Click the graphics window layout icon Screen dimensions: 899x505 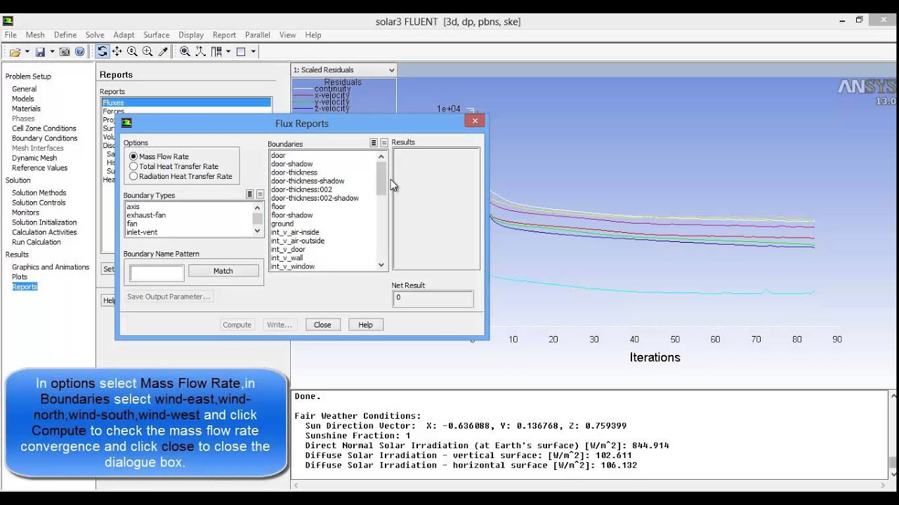pyautogui.click(x=241, y=51)
